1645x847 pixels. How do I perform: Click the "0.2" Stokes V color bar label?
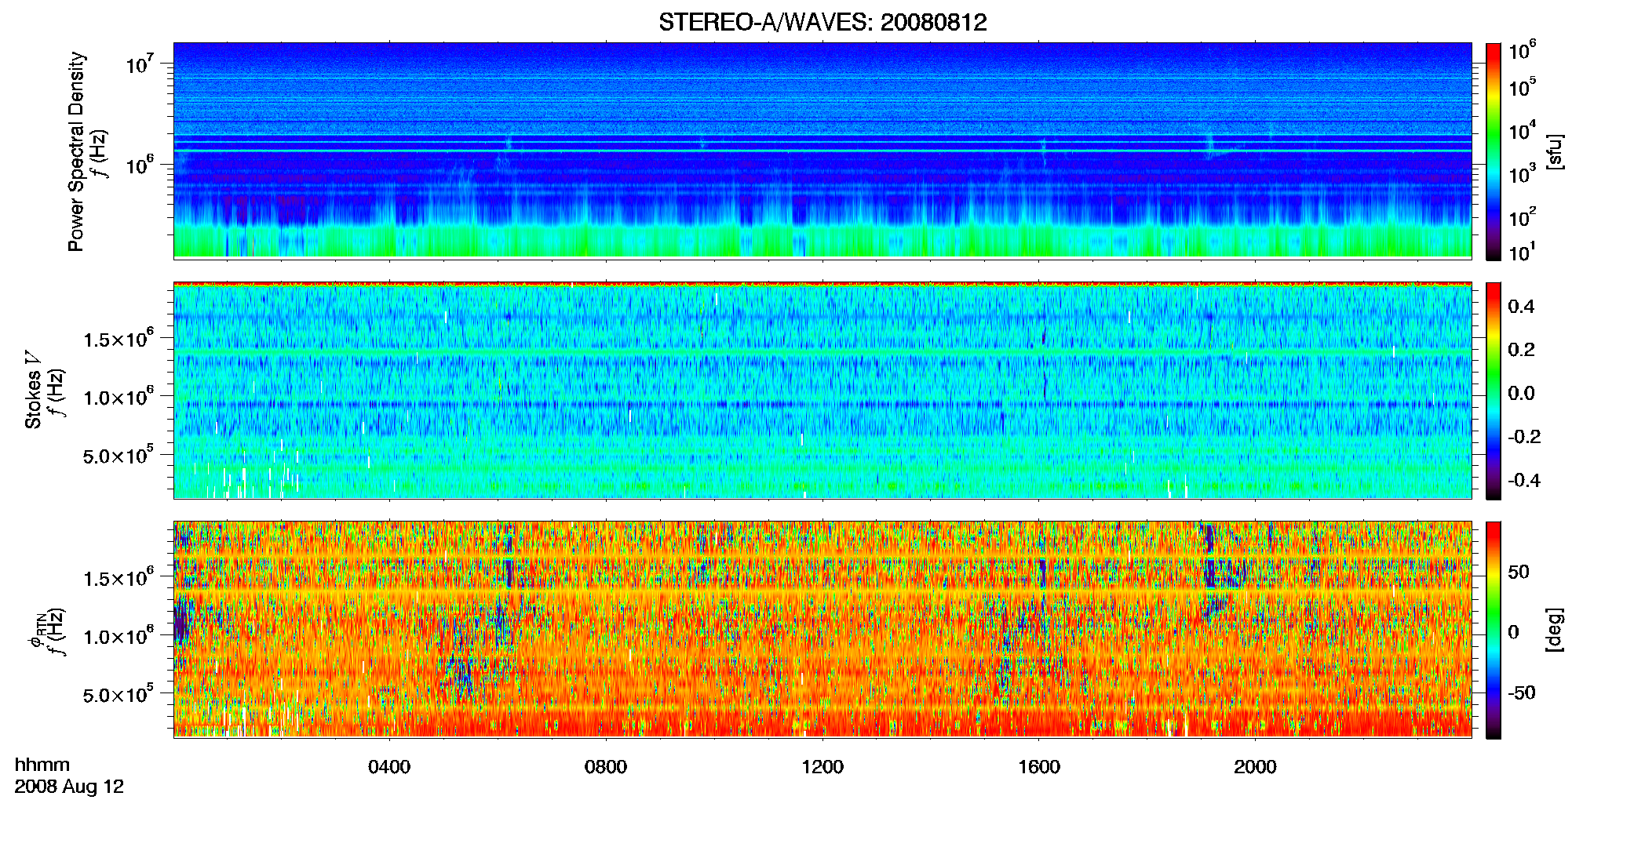(1521, 350)
